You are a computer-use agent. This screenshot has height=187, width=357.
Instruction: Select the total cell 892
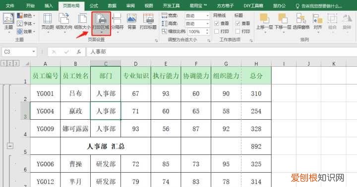pyautogui.click(x=256, y=146)
